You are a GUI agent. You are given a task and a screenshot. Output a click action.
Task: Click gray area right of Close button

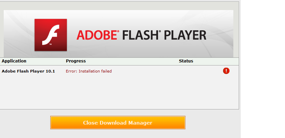pos(212,123)
